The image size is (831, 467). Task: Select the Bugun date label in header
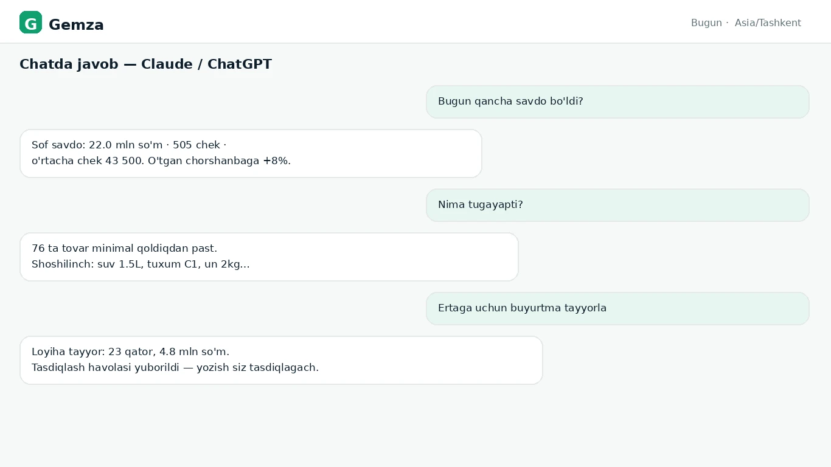coord(706,23)
